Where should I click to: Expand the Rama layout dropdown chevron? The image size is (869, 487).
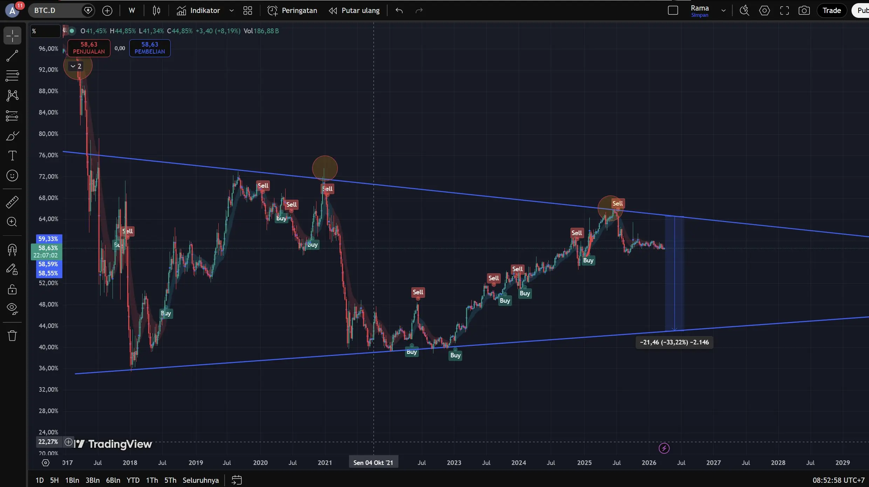723,11
